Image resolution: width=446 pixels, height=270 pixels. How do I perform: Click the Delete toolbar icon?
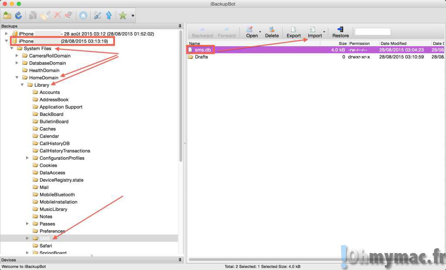272,32
